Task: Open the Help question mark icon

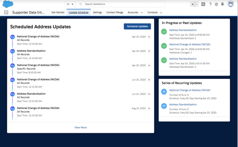Action: click(210, 4)
